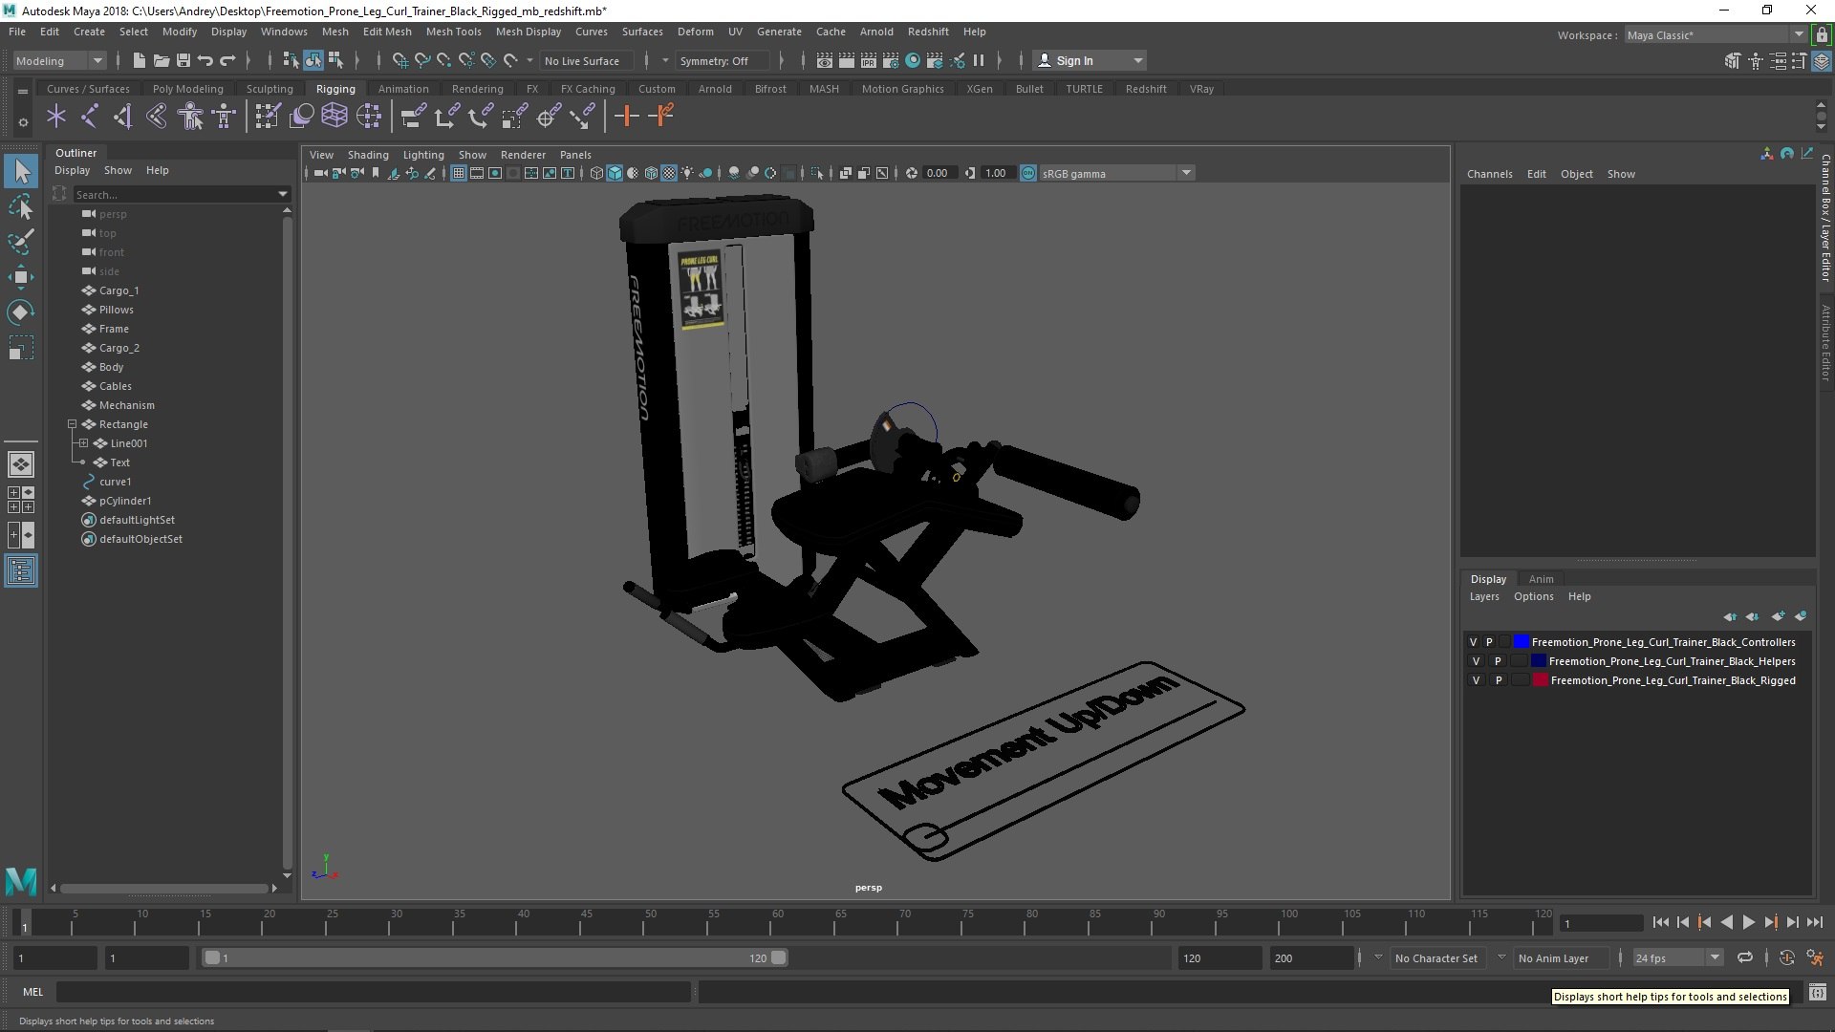Viewport: 1835px width, 1032px height.
Task: Click the MEL script language button
Action: (x=32, y=992)
